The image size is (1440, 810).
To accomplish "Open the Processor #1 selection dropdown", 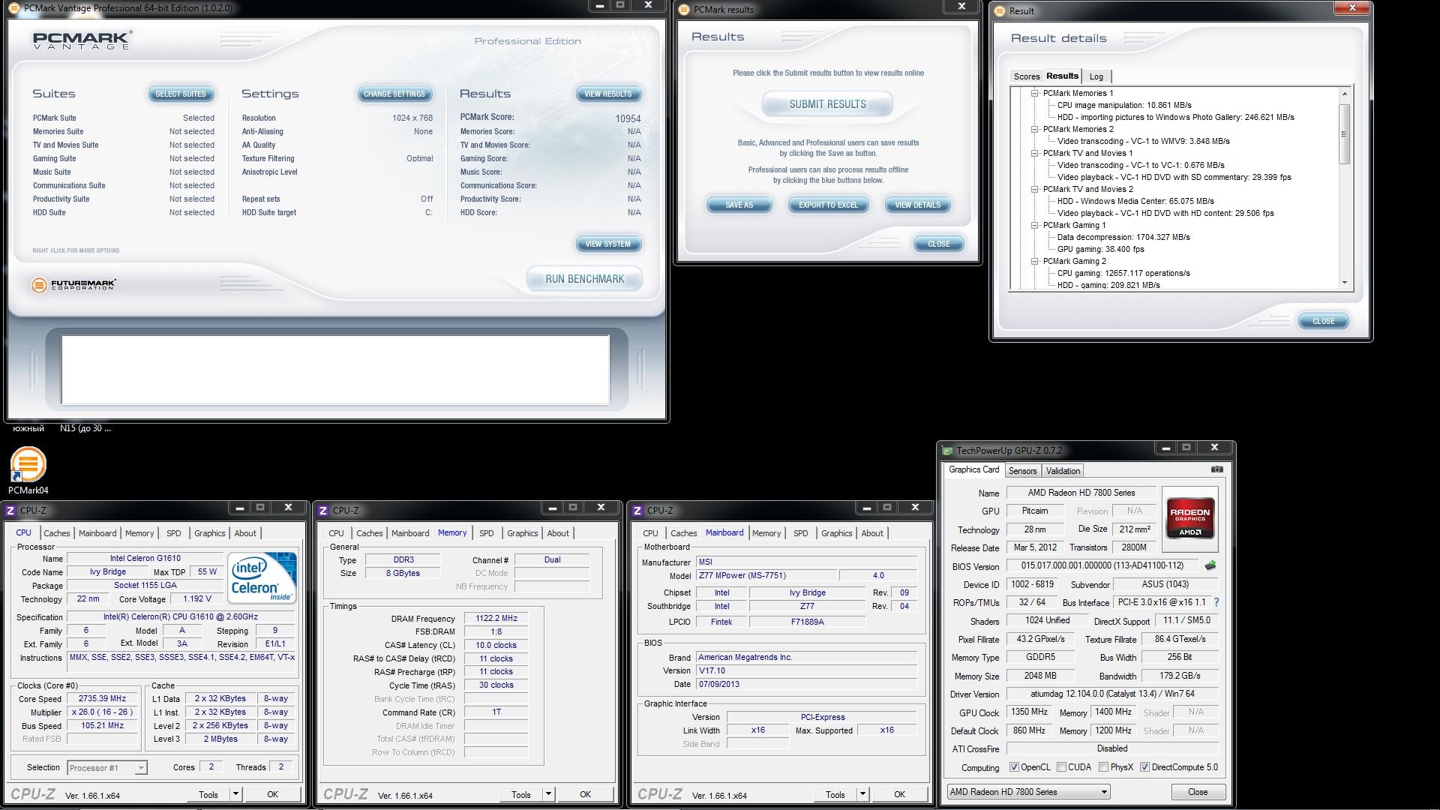I will [106, 768].
